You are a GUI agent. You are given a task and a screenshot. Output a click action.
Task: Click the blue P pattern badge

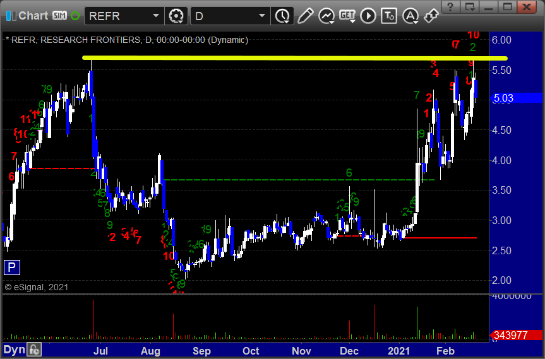coord(12,268)
